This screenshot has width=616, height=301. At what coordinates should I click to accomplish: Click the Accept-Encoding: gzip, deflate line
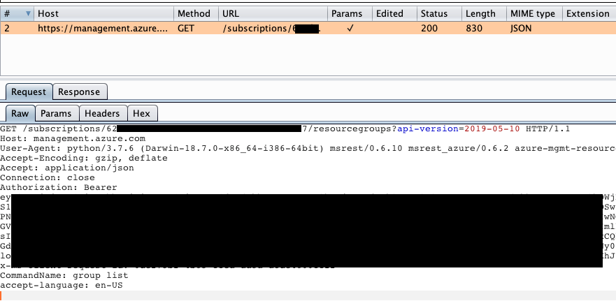pos(84,158)
